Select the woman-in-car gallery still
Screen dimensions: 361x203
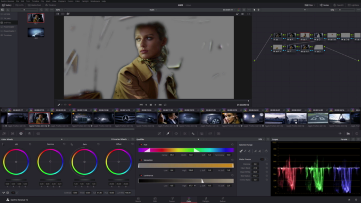(36, 17)
